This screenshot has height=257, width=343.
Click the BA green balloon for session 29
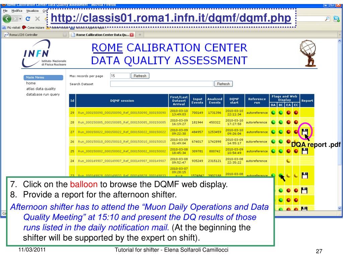pyautogui.click(x=273, y=113)
